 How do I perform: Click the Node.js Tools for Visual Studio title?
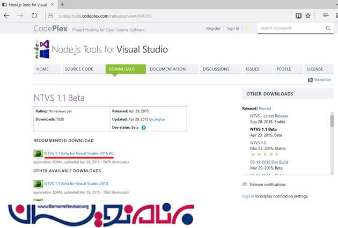[x=110, y=49]
